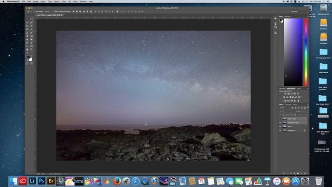
Task: Switch to the Libraries tab
Action: [282, 88]
